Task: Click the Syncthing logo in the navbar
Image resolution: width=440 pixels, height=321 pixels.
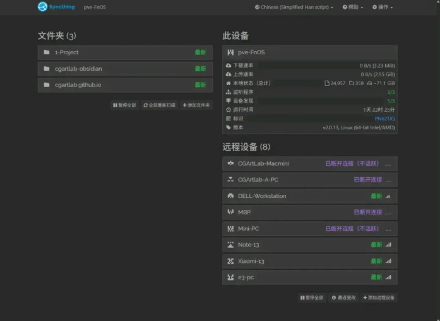Action: tap(56, 7)
